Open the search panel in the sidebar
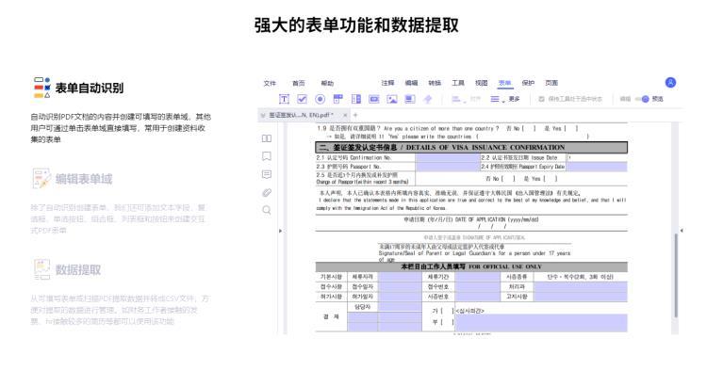 tap(267, 210)
